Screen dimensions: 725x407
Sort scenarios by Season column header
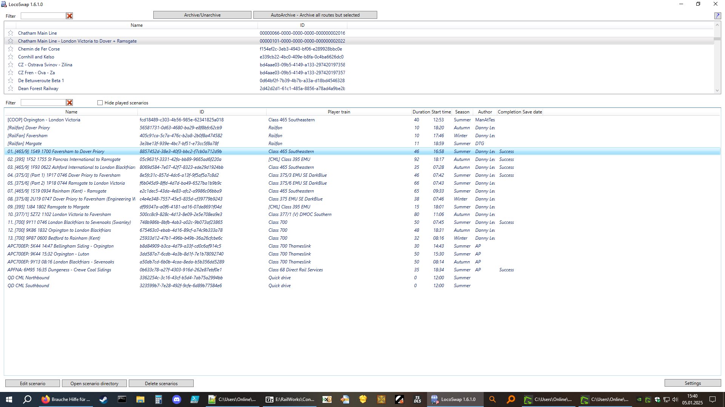click(x=462, y=112)
